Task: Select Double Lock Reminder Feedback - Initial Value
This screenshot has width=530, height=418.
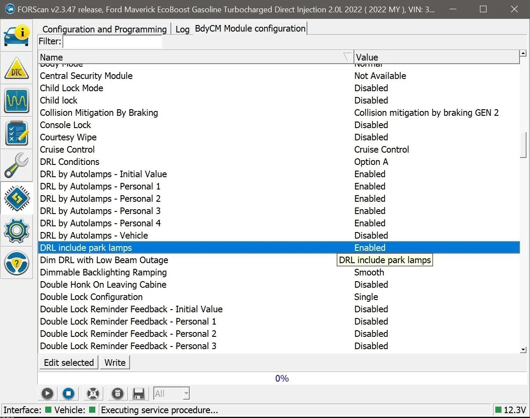Action: click(279, 309)
